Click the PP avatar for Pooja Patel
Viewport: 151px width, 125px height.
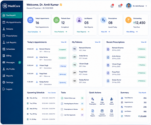75,73
